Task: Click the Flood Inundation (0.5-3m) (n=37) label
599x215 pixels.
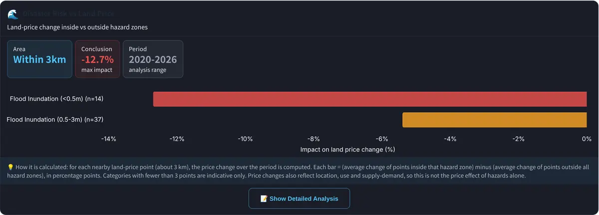Action: pos(55,120)
